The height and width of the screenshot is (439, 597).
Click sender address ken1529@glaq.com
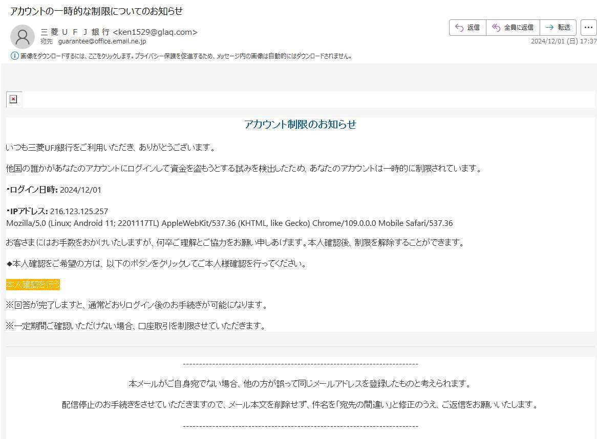coord(155,32)
